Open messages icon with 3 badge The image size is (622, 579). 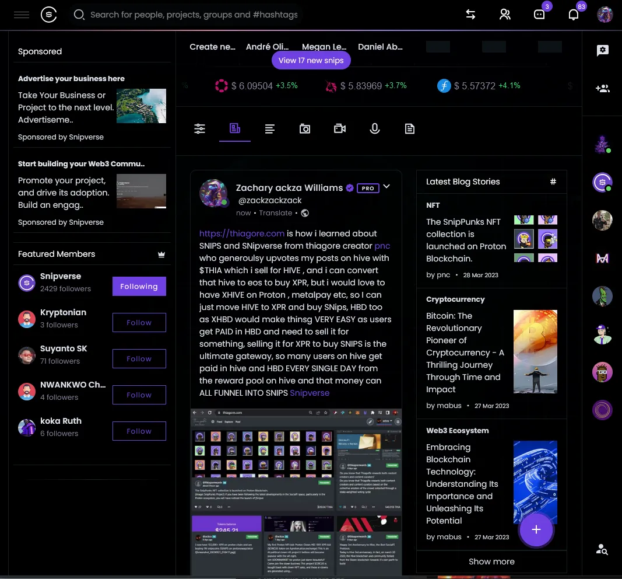click(x=539, y=15)
